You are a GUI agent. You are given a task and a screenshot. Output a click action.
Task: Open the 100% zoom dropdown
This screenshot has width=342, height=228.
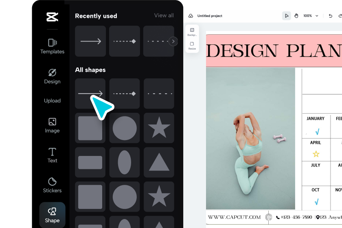click(311, 16)
